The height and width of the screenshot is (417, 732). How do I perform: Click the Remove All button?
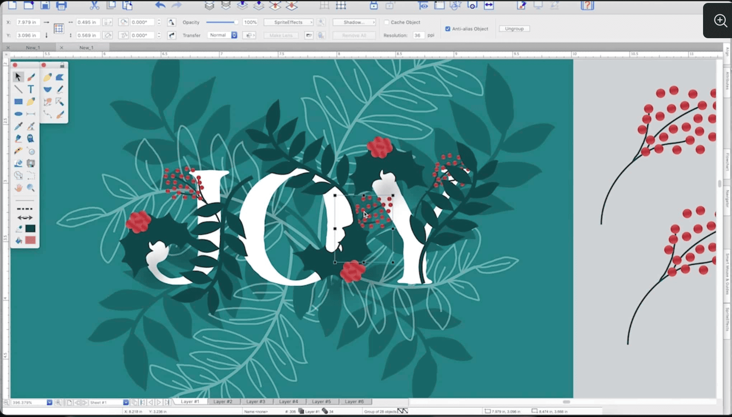(x=354, y=35)
